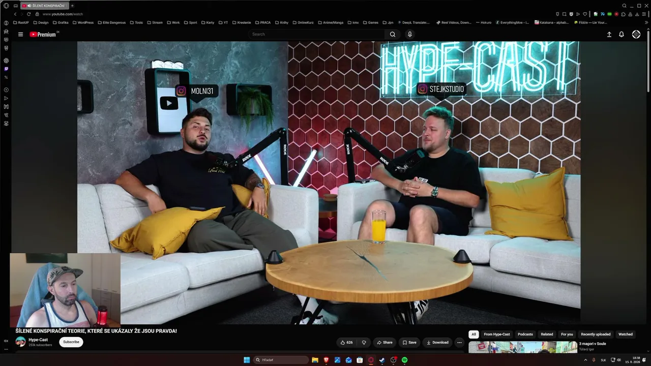Dislike the video
Image resolution: width=651 pixels, height=366 pixels.
tap(364, 343)
